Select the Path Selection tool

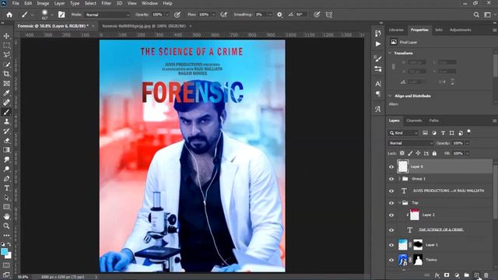[x=6, y=198]
